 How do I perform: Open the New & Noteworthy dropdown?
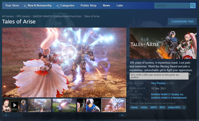point(38,6)
